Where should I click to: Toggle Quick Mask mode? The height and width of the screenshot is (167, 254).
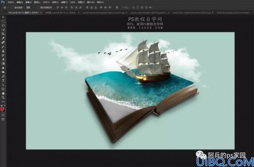(3, 115)
